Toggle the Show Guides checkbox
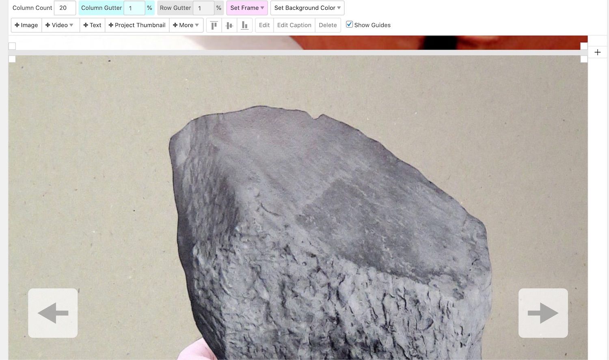The height and width of the screenshot is (360, 609). tap(349, 24)
